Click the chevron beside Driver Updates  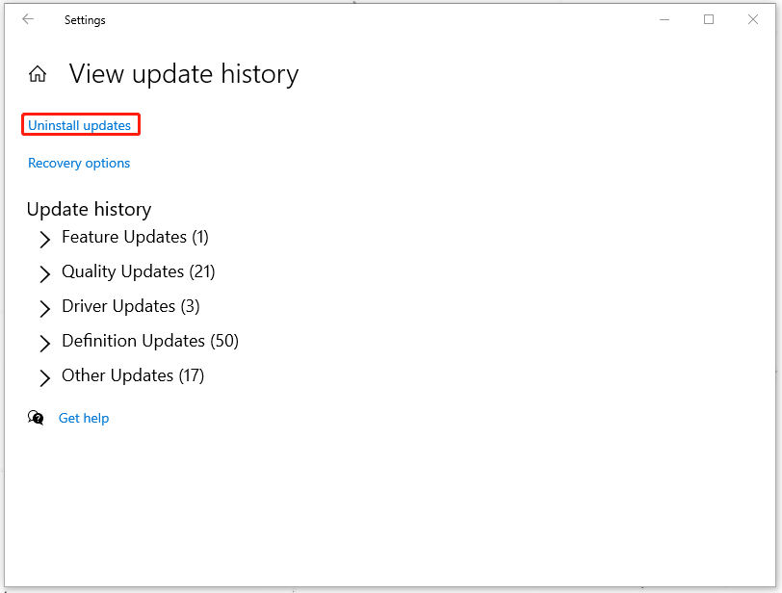click(x=44, y=308)
